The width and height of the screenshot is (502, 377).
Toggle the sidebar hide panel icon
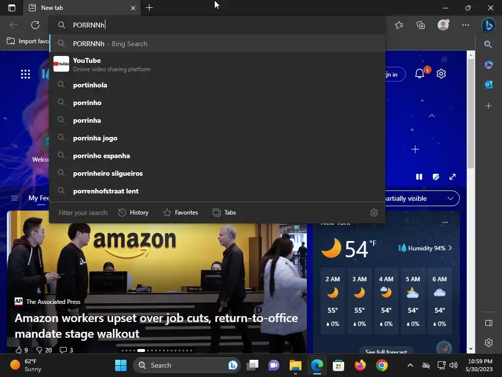tap(489, 323)
